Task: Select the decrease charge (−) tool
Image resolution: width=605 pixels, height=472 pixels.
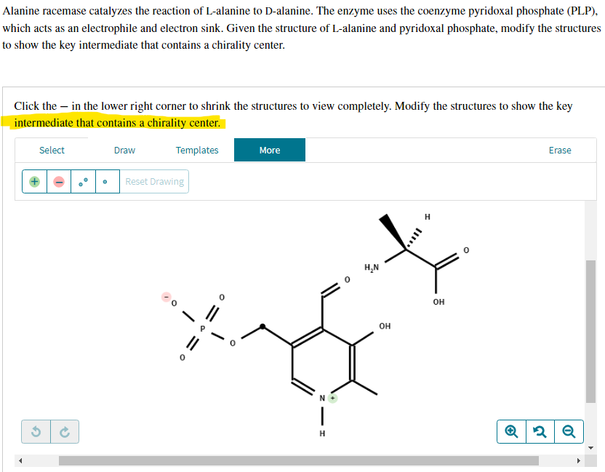Action: (58, 181)
